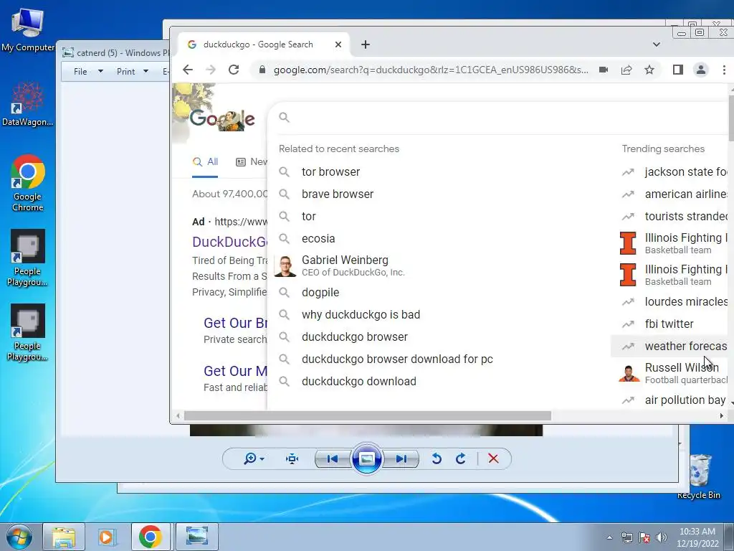This screenshot has width=734, height=551.
Task: Click the site lock icon
Action: point(262,70)
